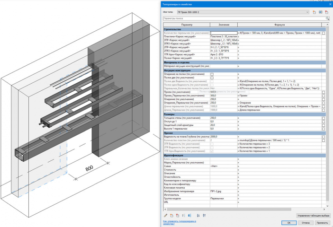Viewport: 333px width, 227px height.
Task: Collapse the Размеры group header
Action: [x=244, y=114]
